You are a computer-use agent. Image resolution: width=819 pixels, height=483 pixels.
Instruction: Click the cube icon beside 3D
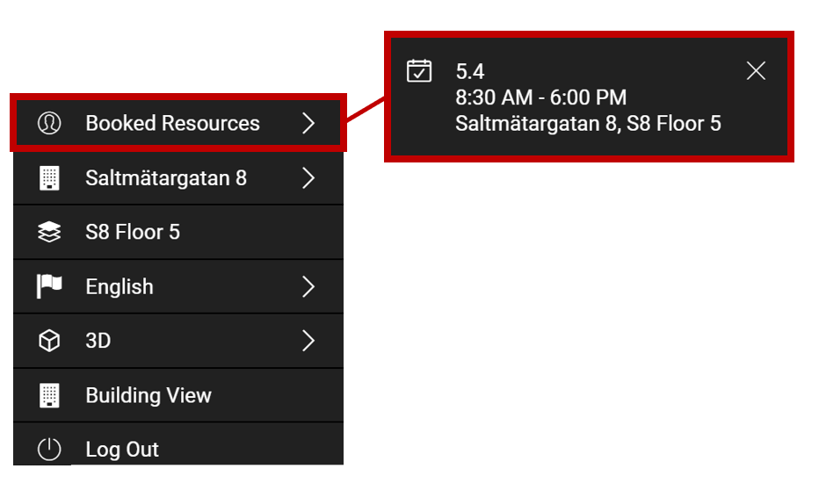pyautogui.click(x=49, y=341)
